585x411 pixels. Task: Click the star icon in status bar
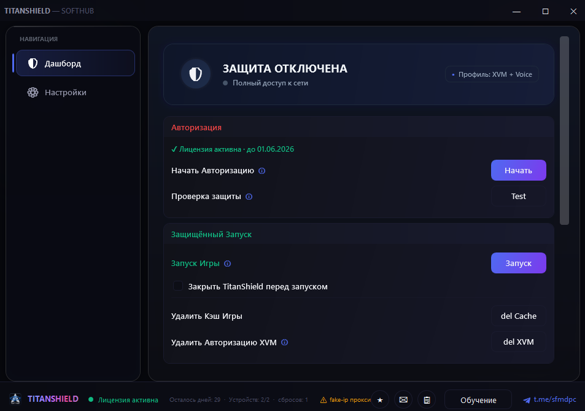[380, 400]
